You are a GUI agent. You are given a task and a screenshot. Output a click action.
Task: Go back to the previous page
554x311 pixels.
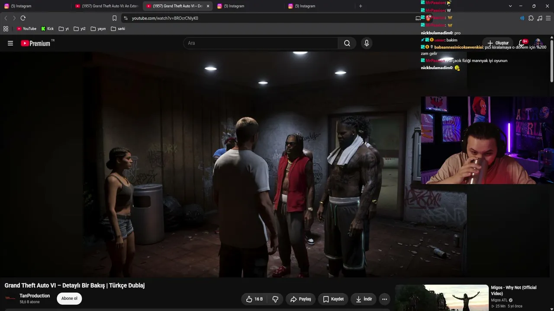pyautogui.click(x=6, y=18)
